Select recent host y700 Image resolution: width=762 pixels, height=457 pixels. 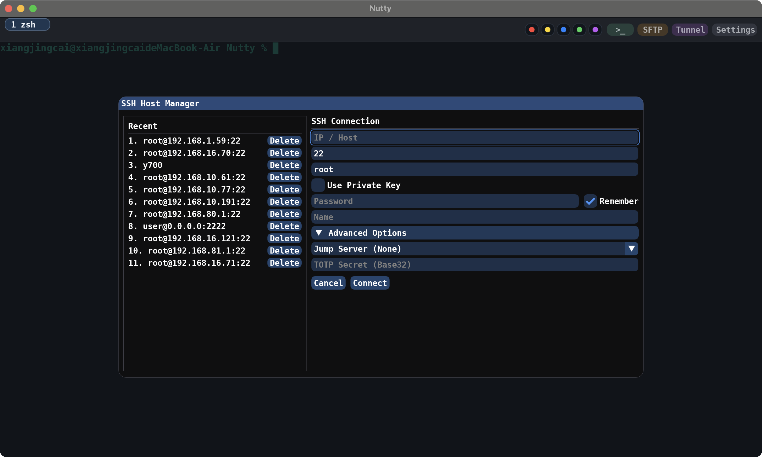tap(145, 165)
